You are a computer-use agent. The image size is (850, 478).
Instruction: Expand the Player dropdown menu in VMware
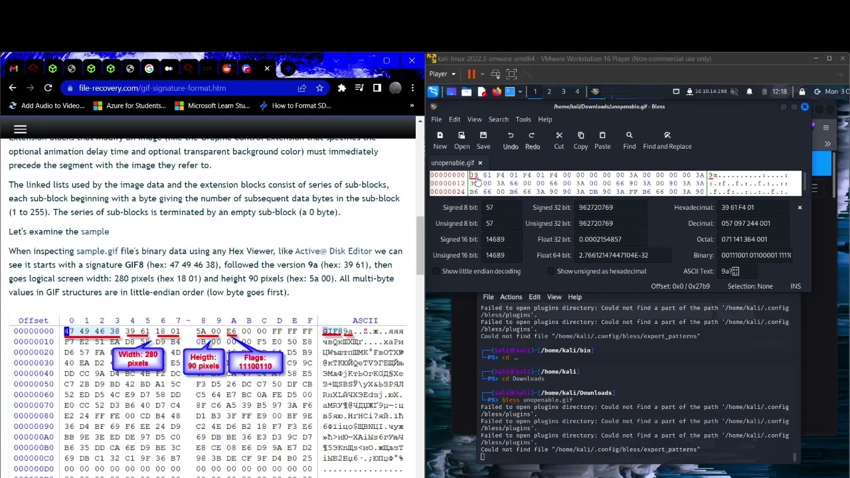pos(442,74)
